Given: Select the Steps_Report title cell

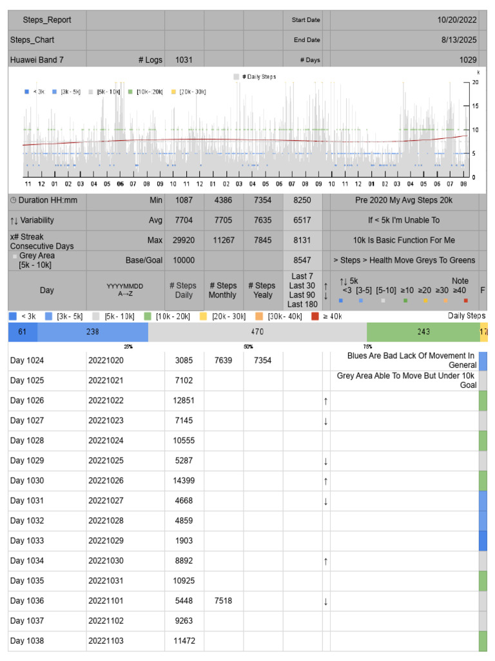Looking at the screenshot, I should (47, 20).
